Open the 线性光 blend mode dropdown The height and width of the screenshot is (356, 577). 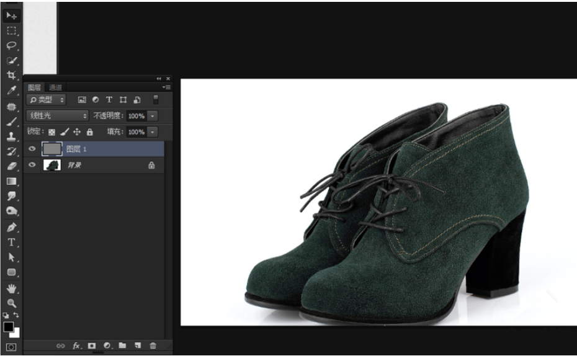[58, 116]
